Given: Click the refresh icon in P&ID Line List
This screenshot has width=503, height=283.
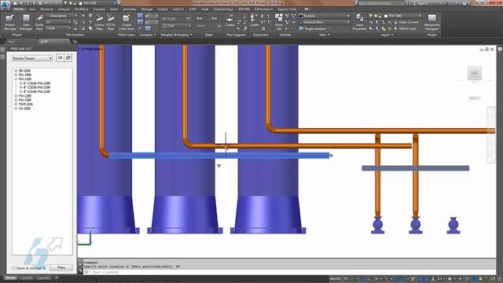Looking at the screenshot, I should coord(68,57).
